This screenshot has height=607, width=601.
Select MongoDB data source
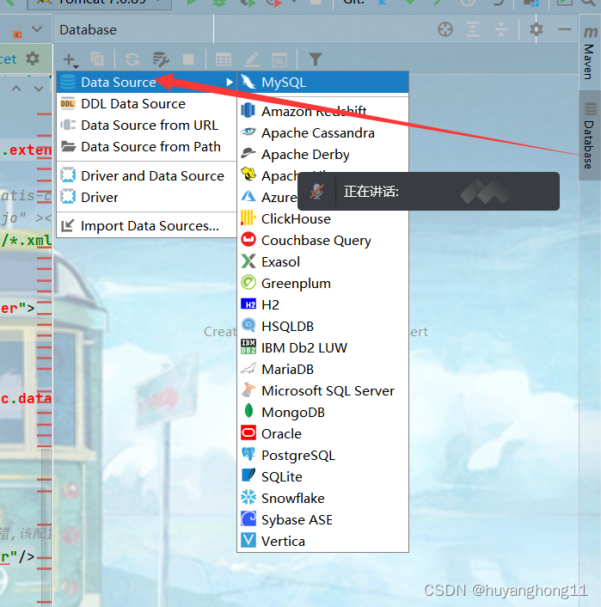click(x=323, y=413)
